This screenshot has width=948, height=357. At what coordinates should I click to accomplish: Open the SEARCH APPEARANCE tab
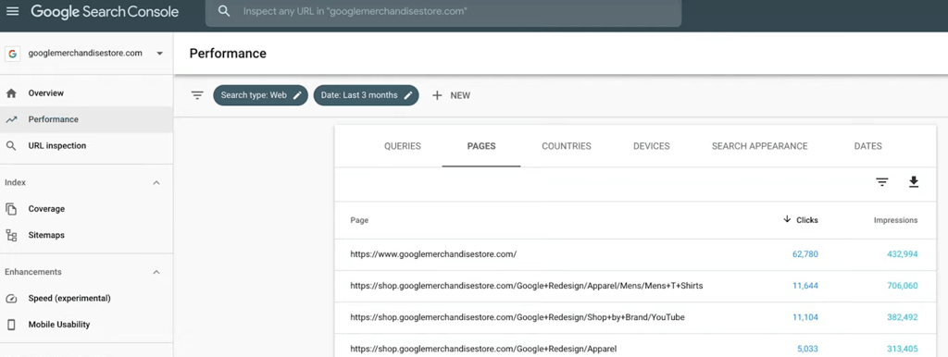coord(759,146)
